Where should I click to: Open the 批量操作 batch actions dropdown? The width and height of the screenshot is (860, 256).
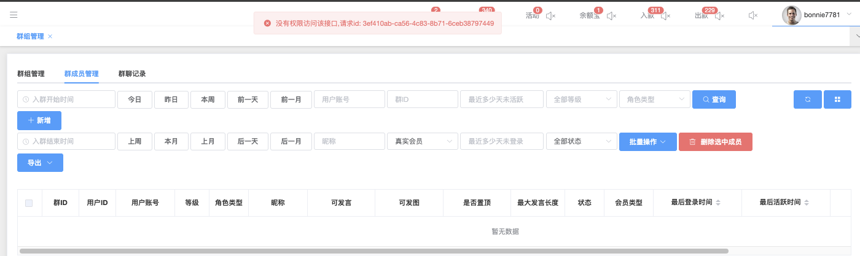[647, 142]
